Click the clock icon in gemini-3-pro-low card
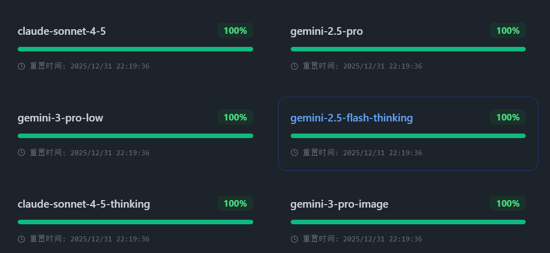Viewport: 550px width, 253px height. [x=21, y=152]
